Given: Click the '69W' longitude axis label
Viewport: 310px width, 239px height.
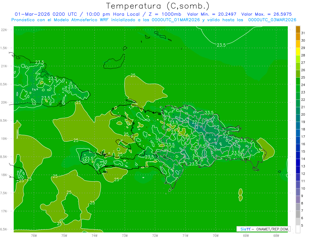Looking at the screenshot, I should pos(246,235).
